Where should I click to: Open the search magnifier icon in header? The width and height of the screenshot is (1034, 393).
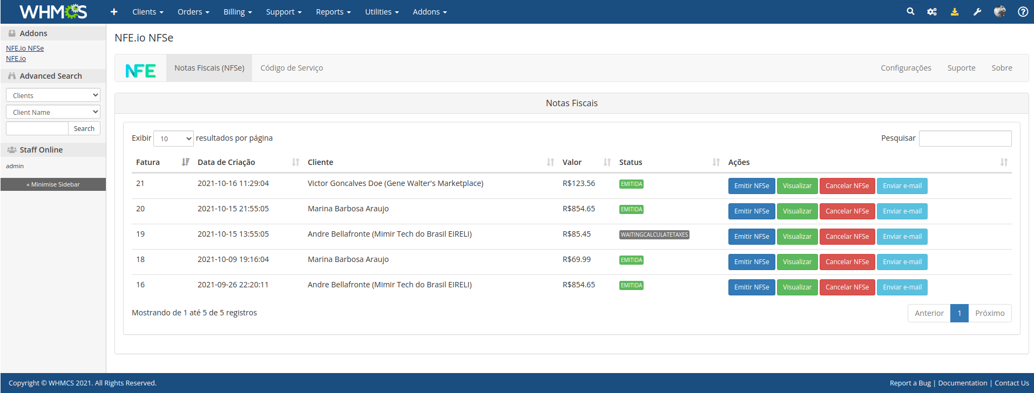coord(910,11)
